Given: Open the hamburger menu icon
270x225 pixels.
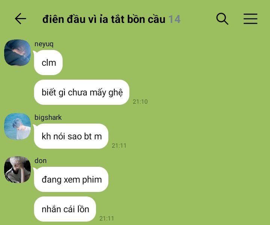Looking at the screenshot, I should [250, 19].
